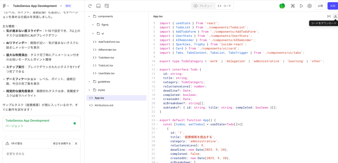The height and width of the screenshot is (163, 338).
Task: Click the refresh icon in the top toolbar
Action: (x=90, y=6)
